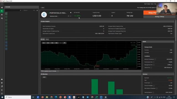
Task: Select the 1m chart time range
Action: [48, 43]
